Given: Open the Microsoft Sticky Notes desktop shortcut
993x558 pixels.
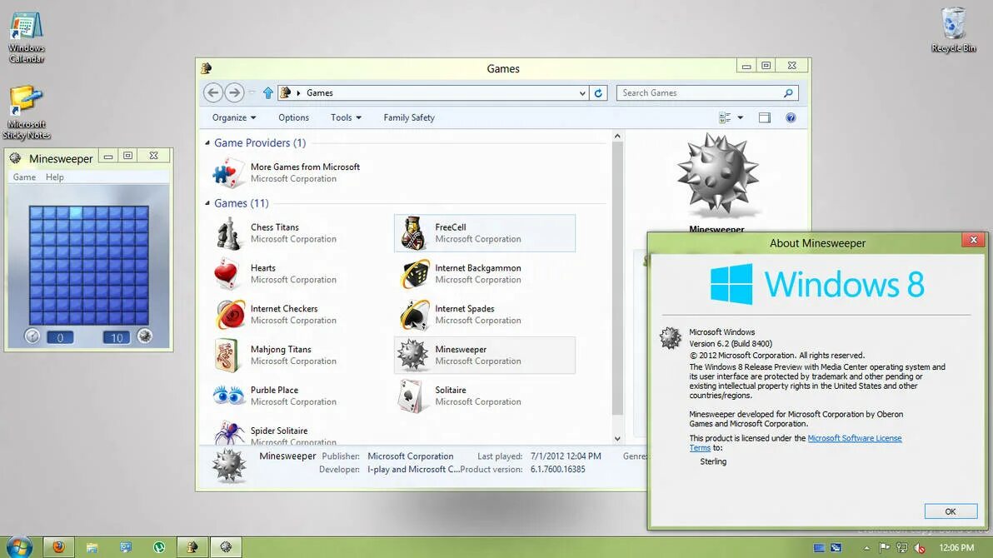Looking at the screenshot, I should tap(26, 112).
